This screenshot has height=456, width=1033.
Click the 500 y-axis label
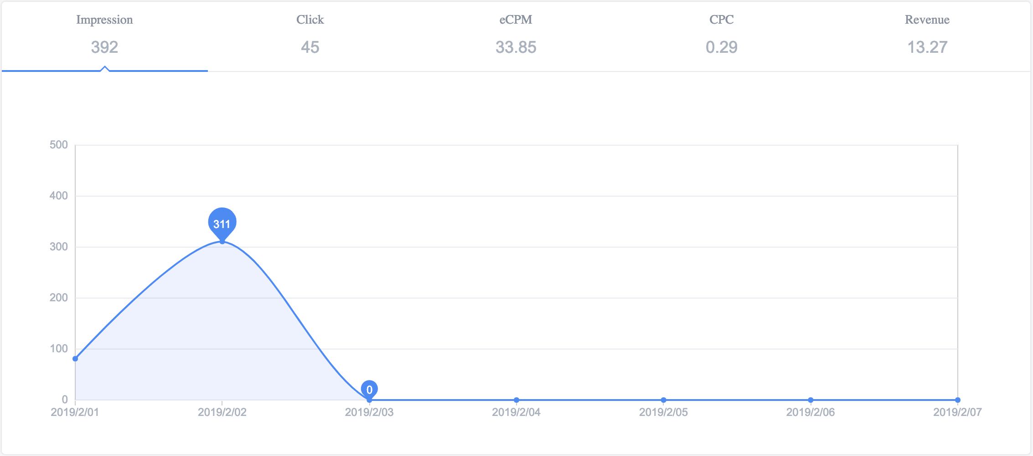[x=59, y=145]
